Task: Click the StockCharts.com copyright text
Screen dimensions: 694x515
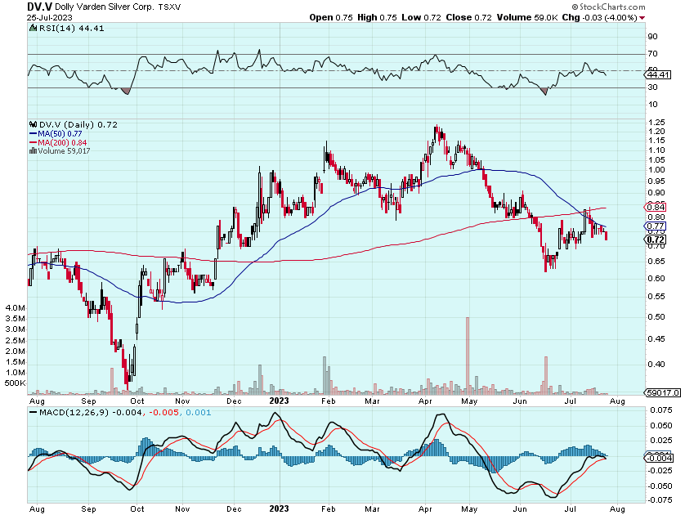Action: (x=608, y=7)
